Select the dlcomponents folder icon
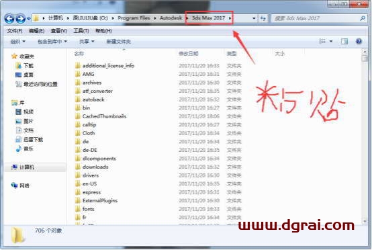372x250 pixels. point(78,159)
